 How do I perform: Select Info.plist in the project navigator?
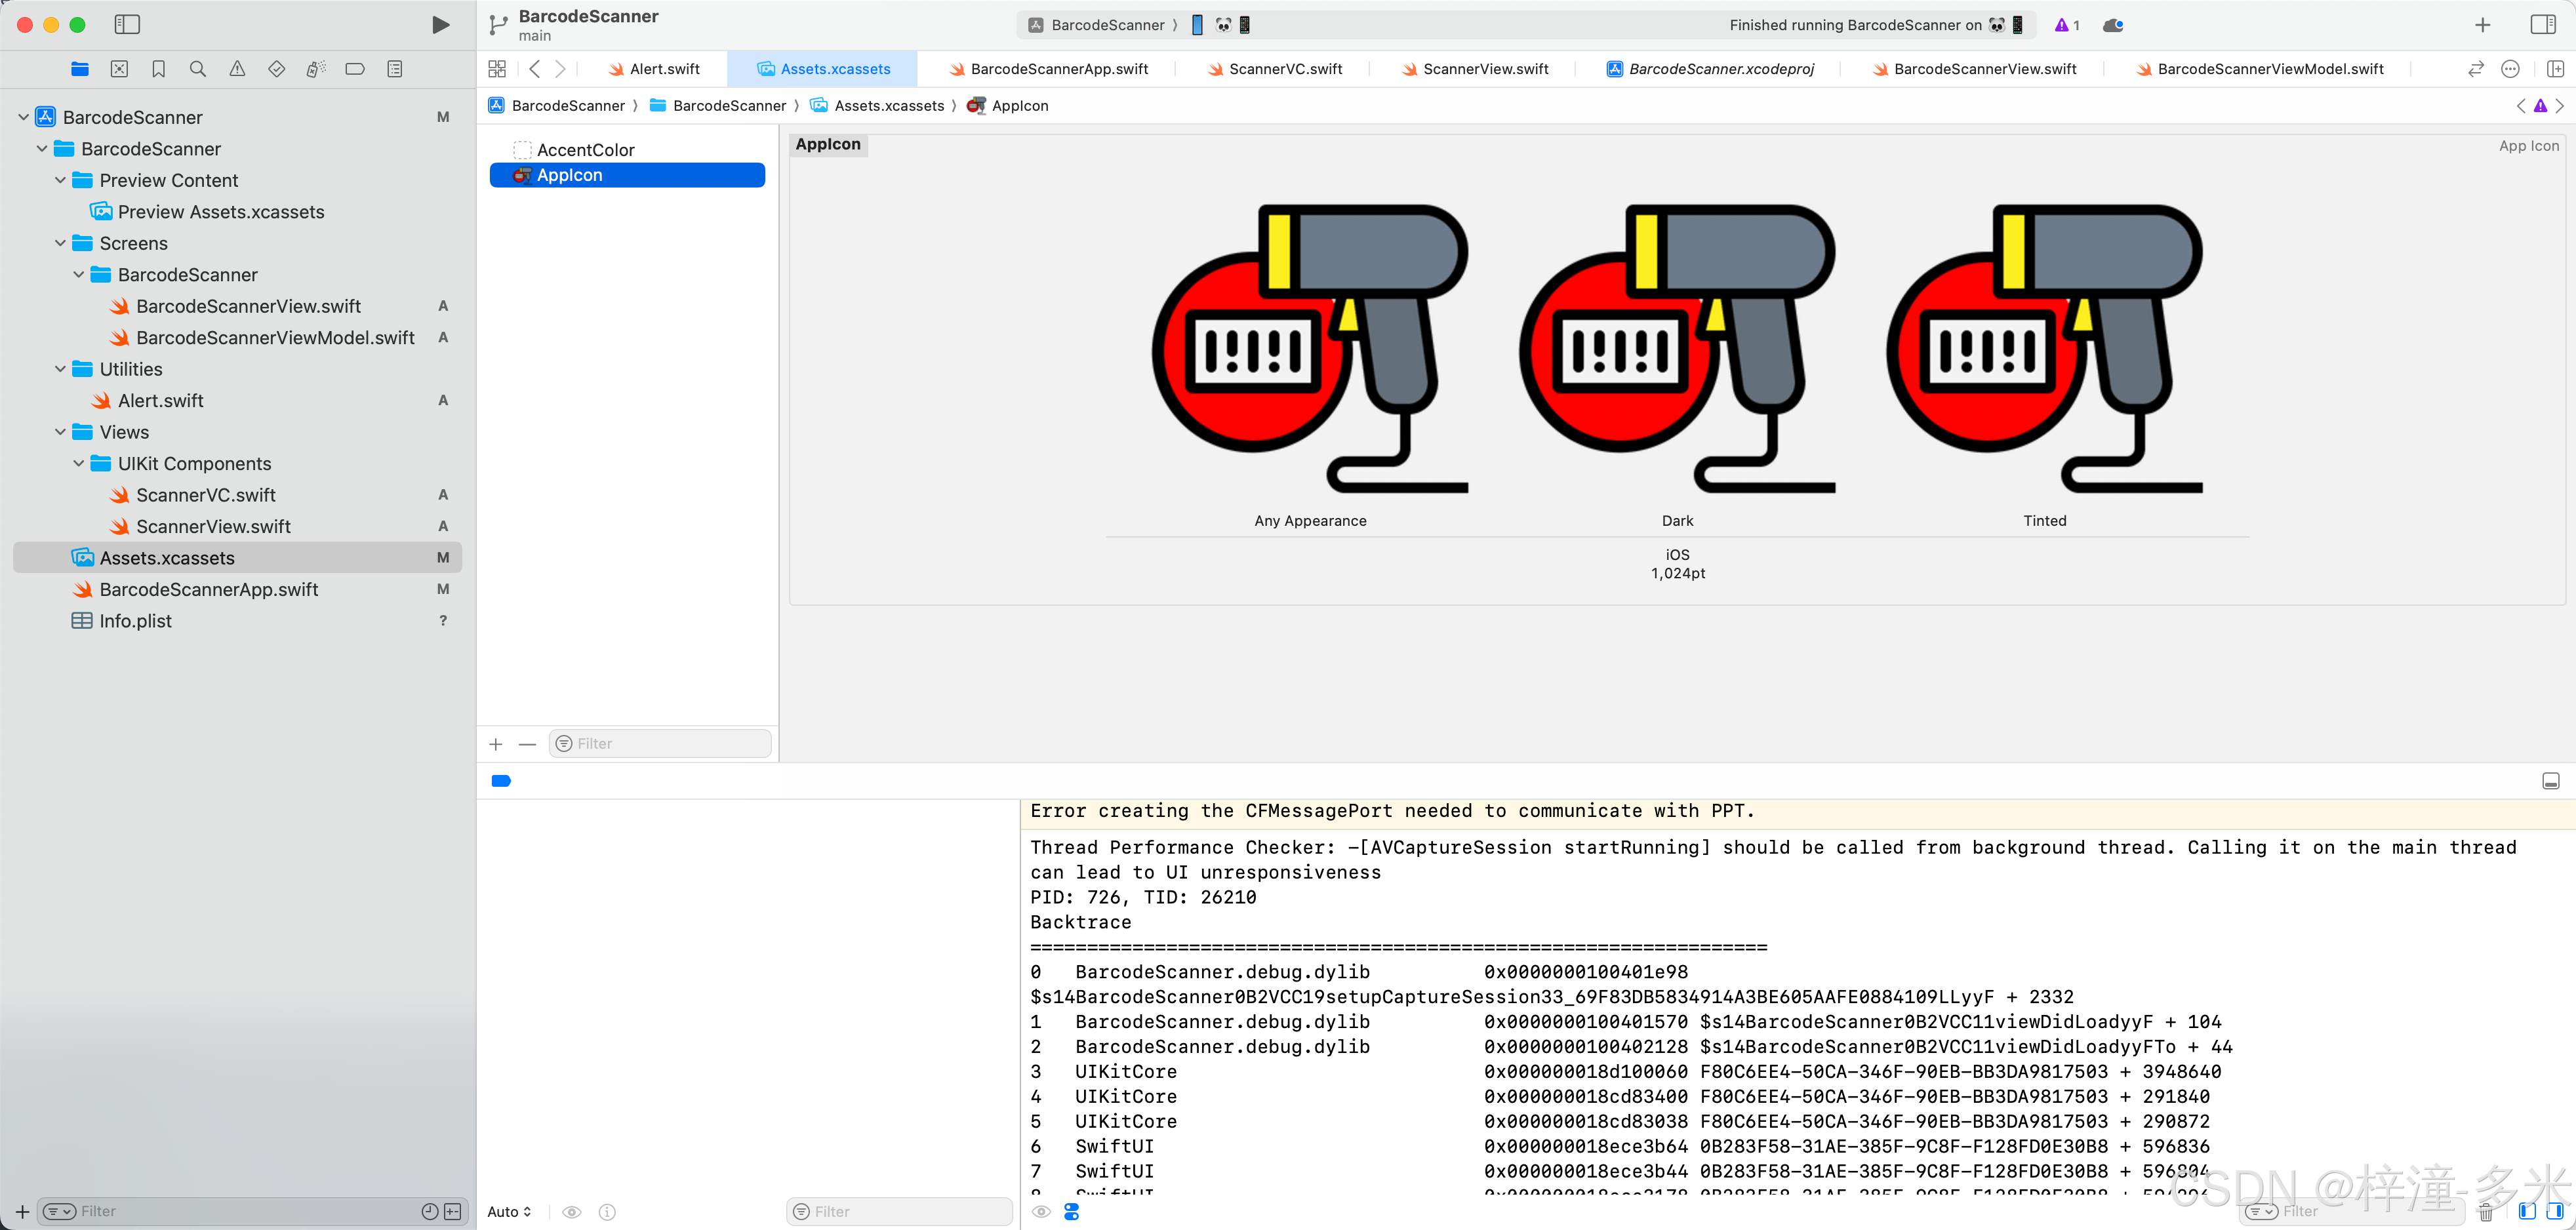135,621
